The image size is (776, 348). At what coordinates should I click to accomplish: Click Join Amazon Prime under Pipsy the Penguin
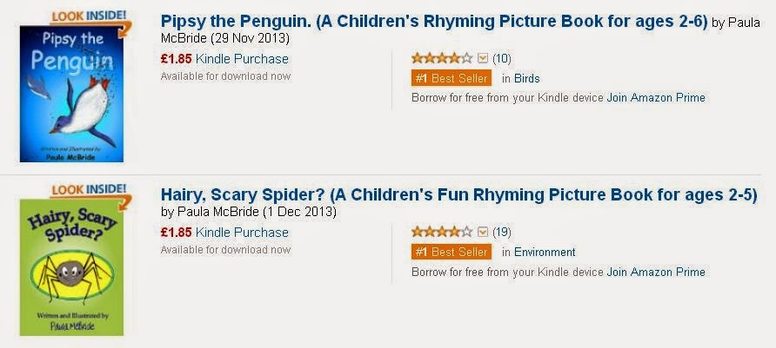tap(656, 98)
